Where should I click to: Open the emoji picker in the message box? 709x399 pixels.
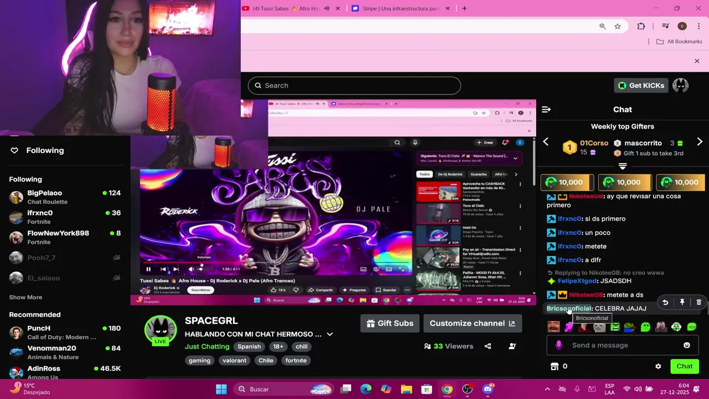click(687, 345)
